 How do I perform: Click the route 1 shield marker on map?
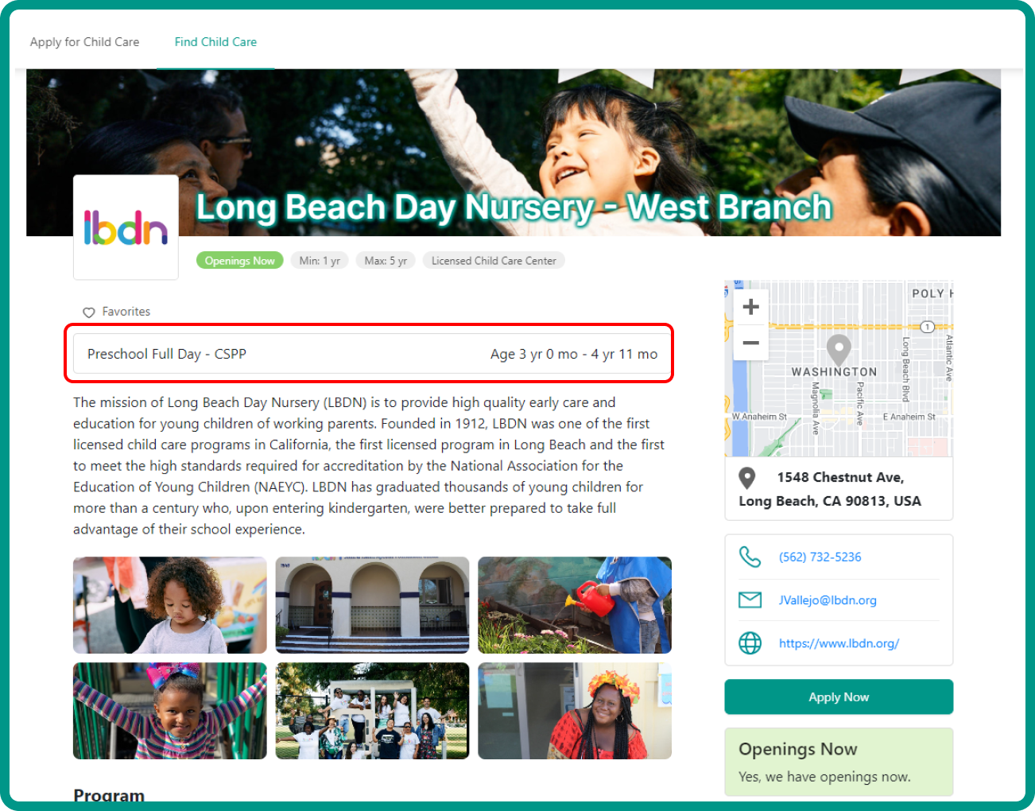pos(927,327)
